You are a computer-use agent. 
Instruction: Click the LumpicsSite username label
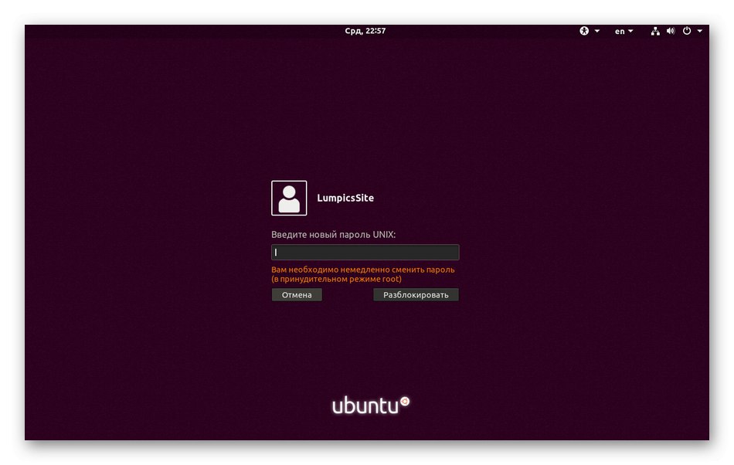pyautogui.click(x=345, y=198)
